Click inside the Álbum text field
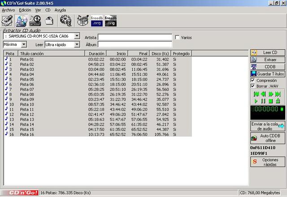This screenshot has height=197, width=287. coord(135,44)
